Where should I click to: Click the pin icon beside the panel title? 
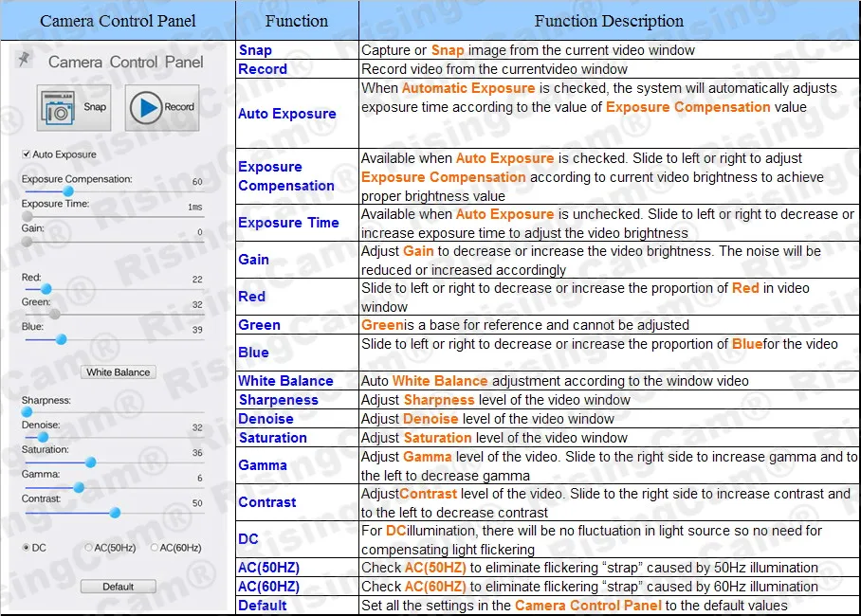tap(24, 60)
